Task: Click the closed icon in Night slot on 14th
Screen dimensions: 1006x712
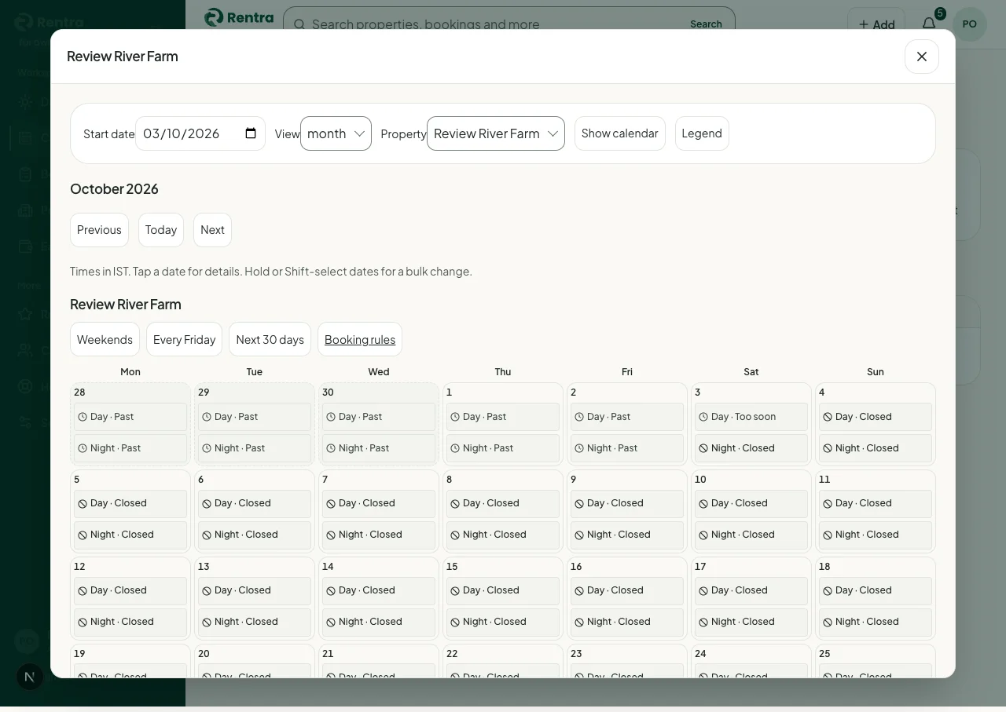Action: pyautogui.click(x=331, y=622)
